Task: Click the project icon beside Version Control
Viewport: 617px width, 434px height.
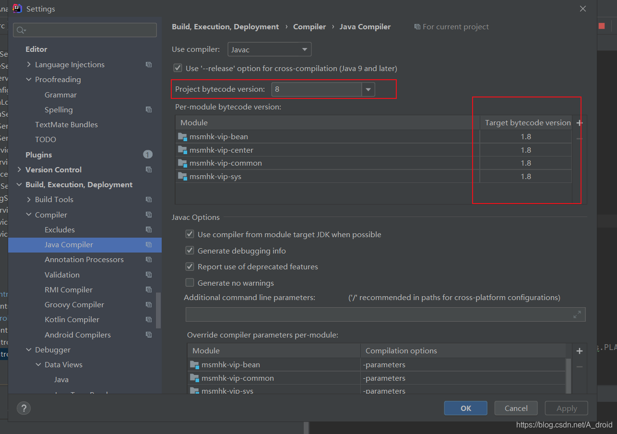Action: pos(149,170)
